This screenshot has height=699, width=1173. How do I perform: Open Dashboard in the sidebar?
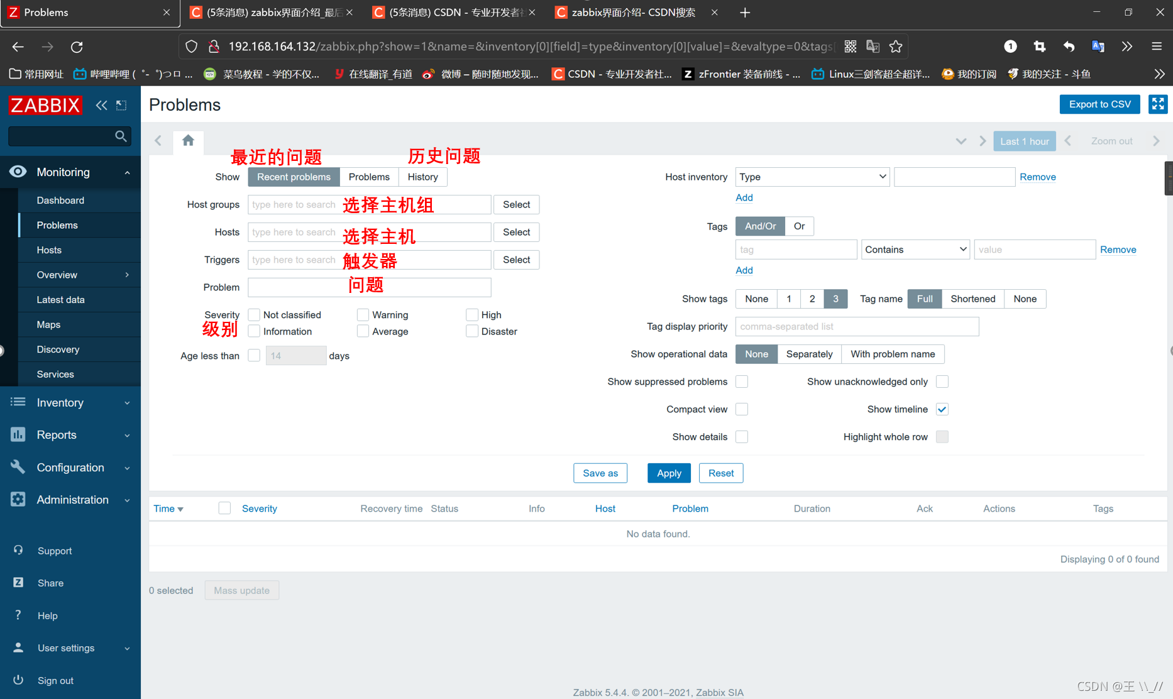pos(60,200)
